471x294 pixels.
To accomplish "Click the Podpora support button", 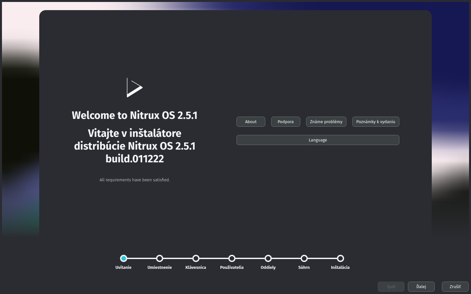I will click(x=286, y=122).
